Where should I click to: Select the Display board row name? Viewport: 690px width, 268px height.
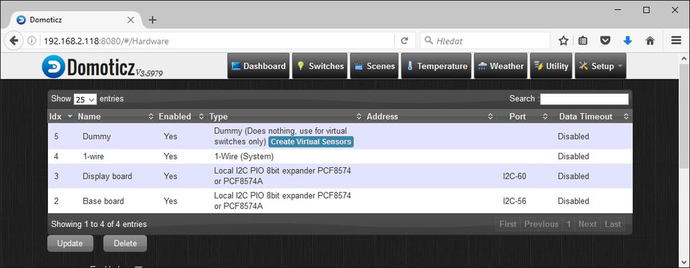(107, 176)
